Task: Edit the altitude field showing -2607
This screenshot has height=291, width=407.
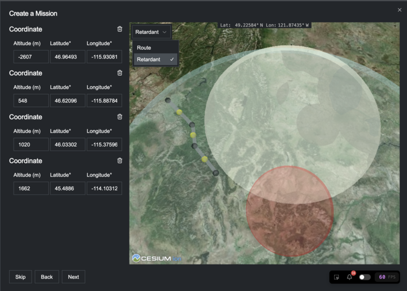Action: coord(31,57)
